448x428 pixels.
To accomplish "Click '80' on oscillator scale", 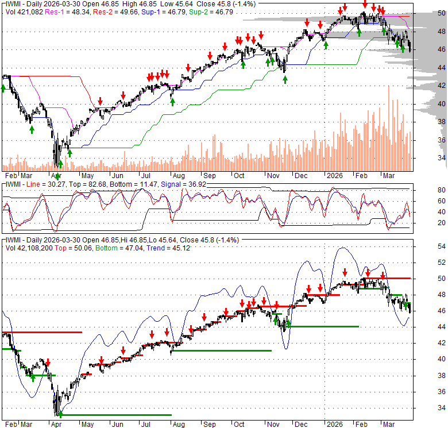I will (x=442, y=190).
